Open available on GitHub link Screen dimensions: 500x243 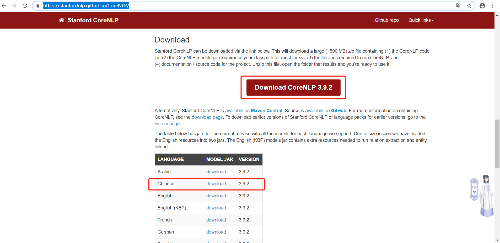[326, 111]
